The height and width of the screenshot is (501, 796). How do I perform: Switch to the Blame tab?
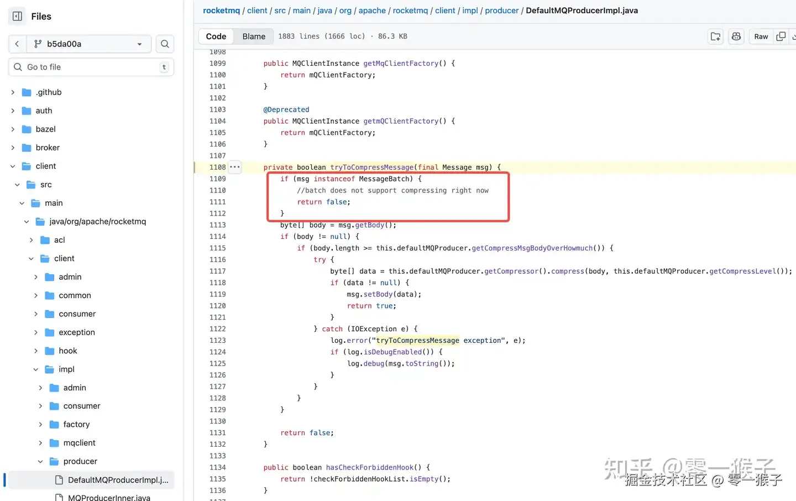pyautogui.click(x=254, y=36)
